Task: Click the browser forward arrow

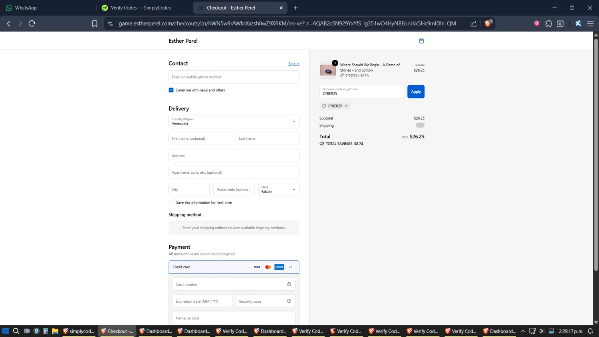Action: [x=20, y=24]
